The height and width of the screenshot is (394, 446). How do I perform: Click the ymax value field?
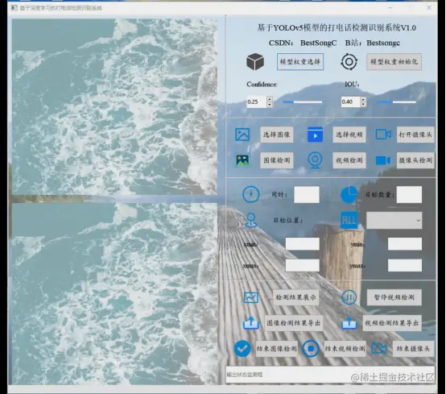coord(405,265)
